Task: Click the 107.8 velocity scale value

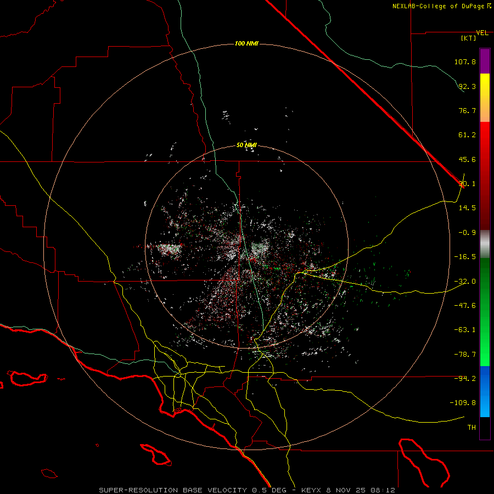Action: pos(465,61)
